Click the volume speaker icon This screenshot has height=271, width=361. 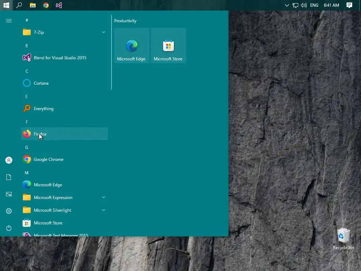pos(304,5)
